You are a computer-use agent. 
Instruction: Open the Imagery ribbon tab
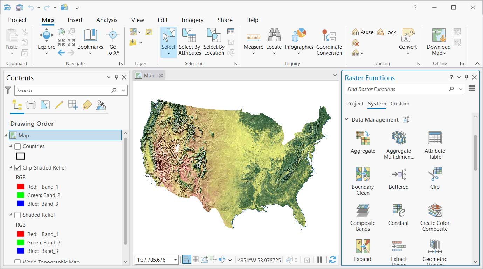193,20
